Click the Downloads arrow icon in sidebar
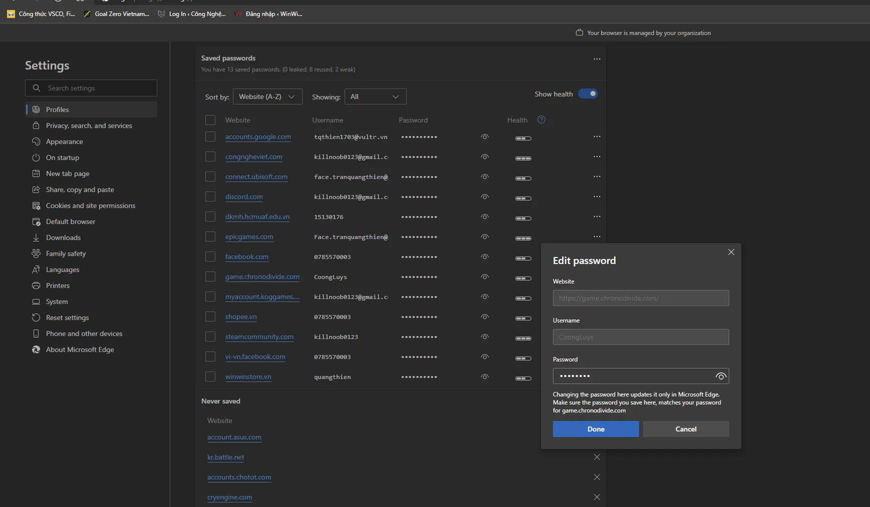This screenshot has height=507, width=870. (x=36, y=237)
